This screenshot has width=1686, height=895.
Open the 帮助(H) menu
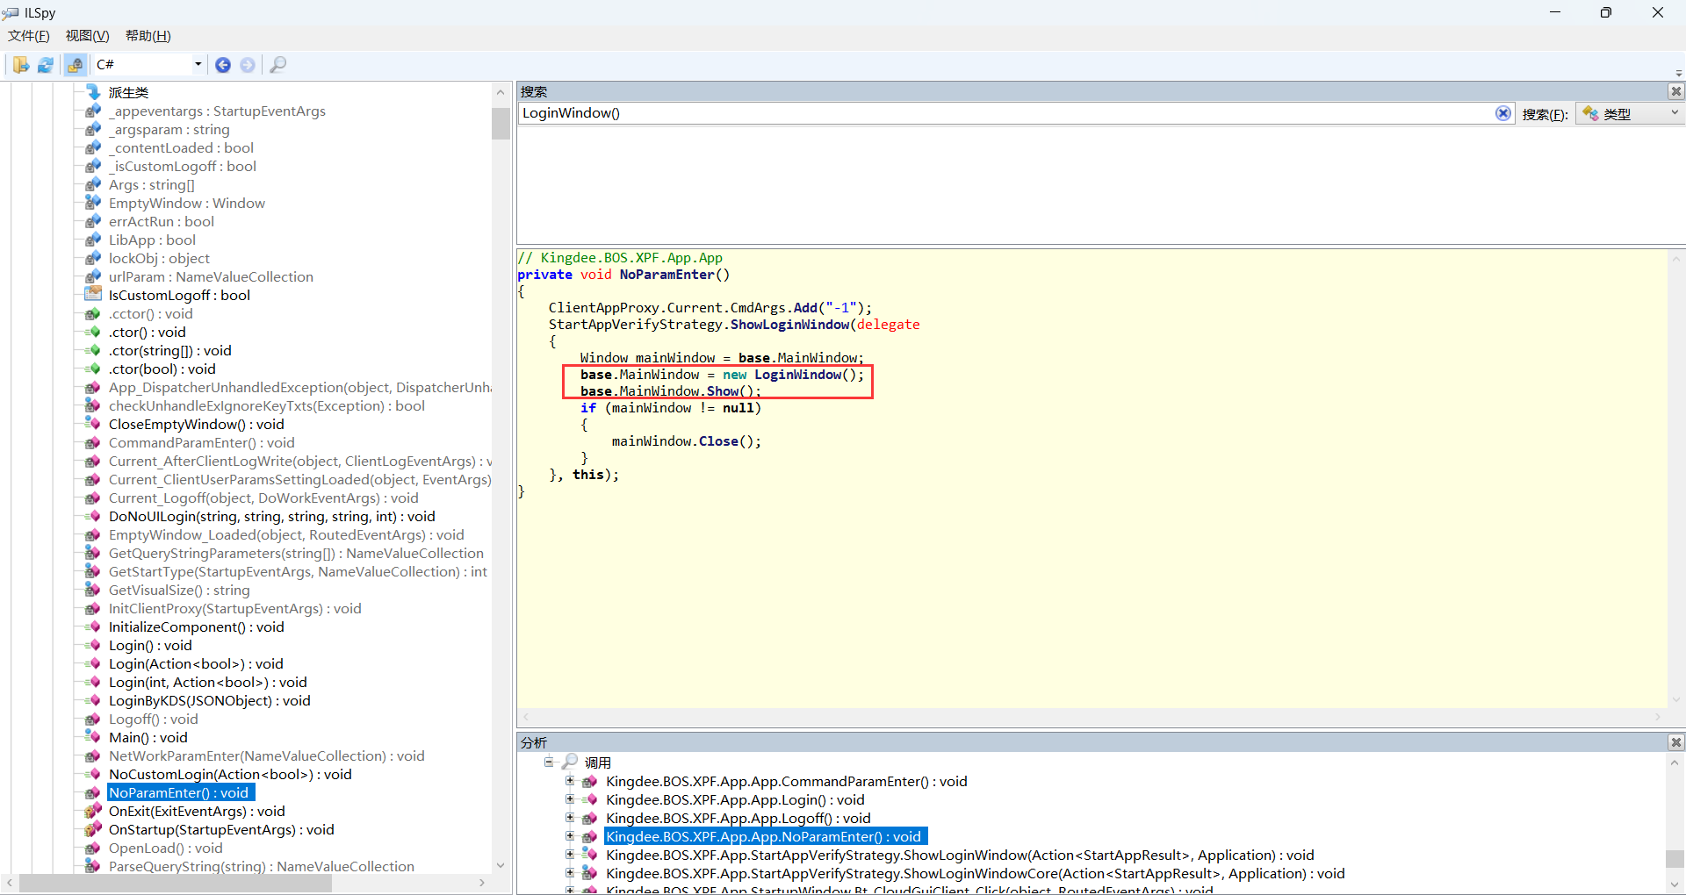(x=148, y=36)
